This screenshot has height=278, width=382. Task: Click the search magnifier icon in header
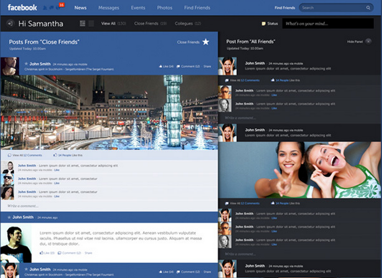368,8
